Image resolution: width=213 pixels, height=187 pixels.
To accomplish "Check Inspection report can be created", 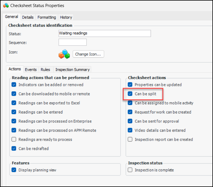I will pyautogui.click(x=130, y=140).
